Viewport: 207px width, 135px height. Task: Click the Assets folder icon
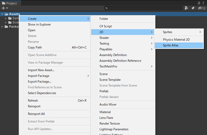pyautogui.click(x=7, y=14)
